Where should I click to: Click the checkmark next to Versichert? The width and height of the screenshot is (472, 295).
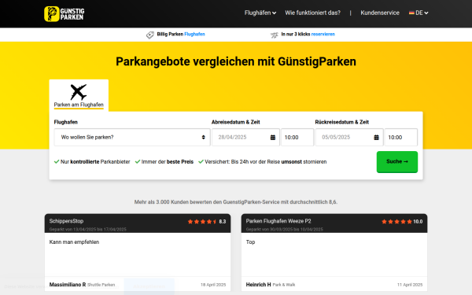pyautogui.click(x=201, y=161)
